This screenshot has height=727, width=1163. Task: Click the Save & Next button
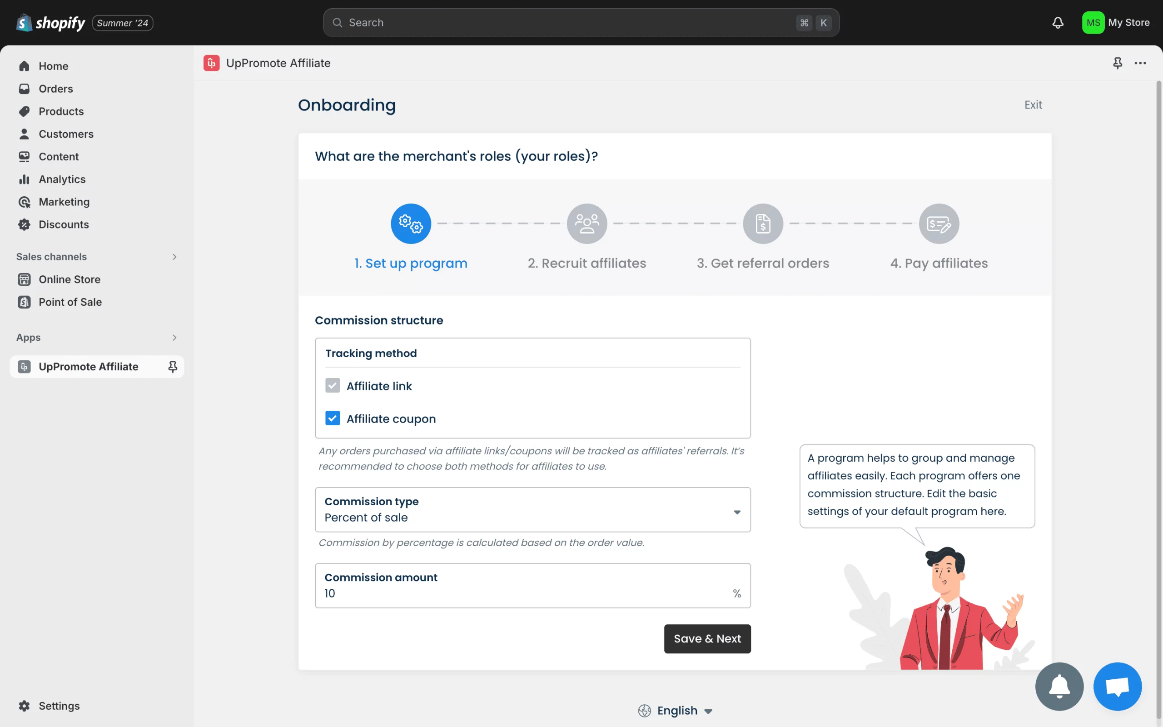pos(707,638)
